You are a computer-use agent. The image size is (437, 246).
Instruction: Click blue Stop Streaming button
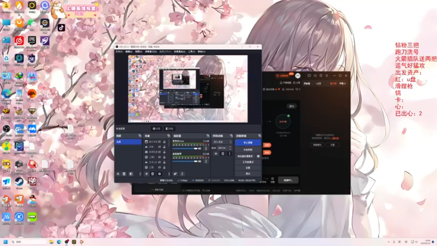[248, 143]
